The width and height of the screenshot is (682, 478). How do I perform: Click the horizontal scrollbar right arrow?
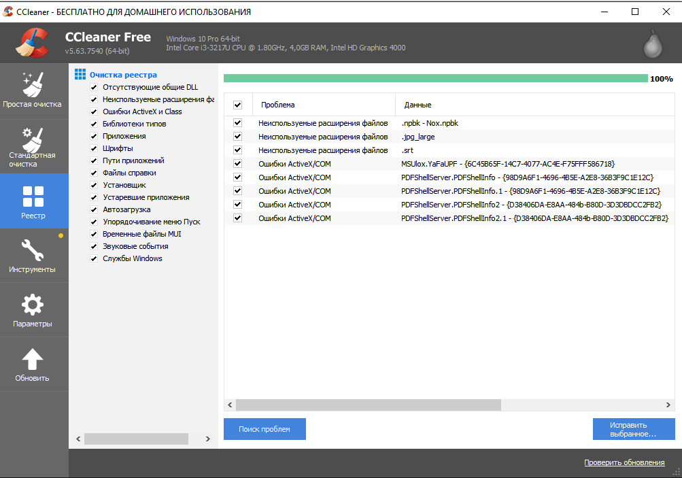668,405
